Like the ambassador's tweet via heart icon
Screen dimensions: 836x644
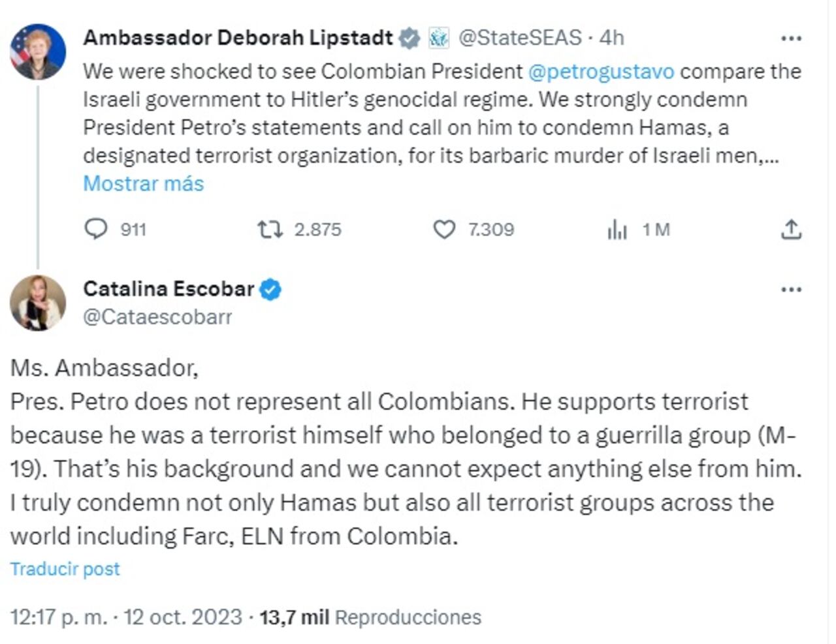(446, 230)
